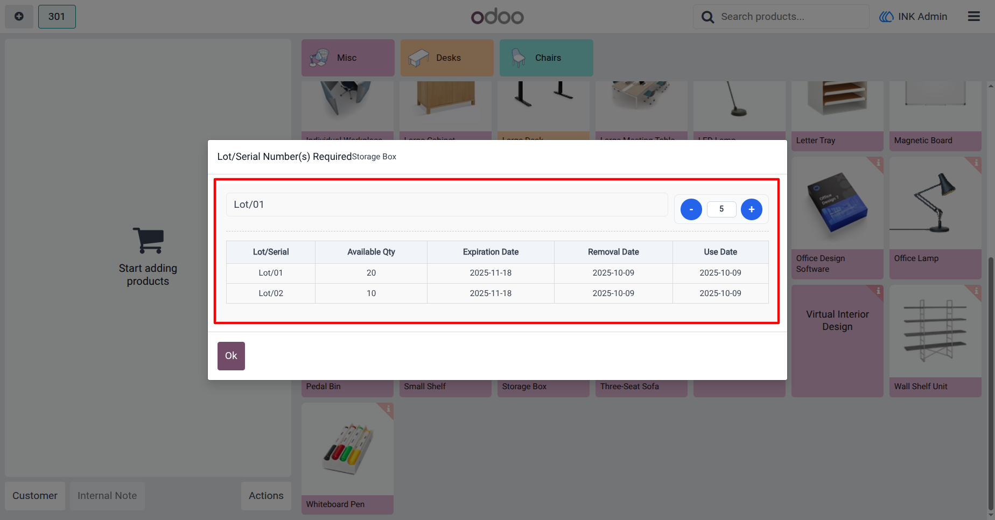Image resolution: width=995 pixels, height=520 pixels.
Task: Select the Chairs category
Action: point(546,58)
